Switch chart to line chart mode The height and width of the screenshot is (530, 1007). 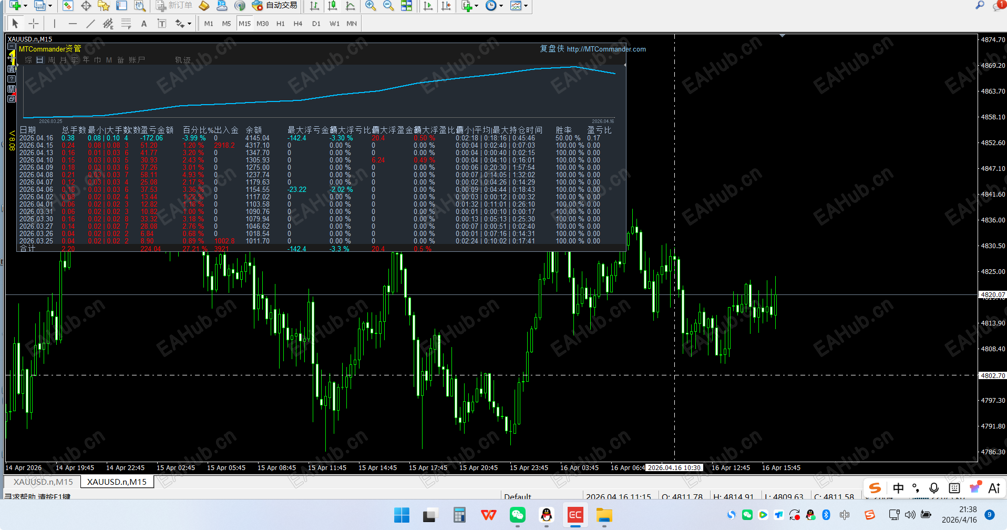click(x=350, y=5)
